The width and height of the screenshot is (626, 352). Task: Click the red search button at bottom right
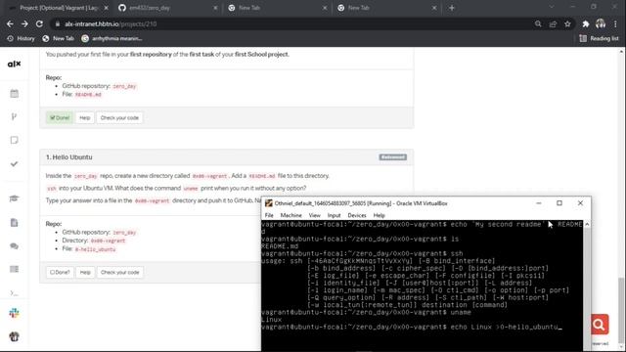pos(600,325)
